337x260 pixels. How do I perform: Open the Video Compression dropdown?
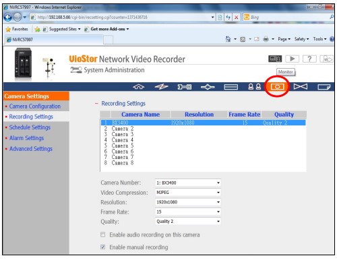(x=188, y=193)
